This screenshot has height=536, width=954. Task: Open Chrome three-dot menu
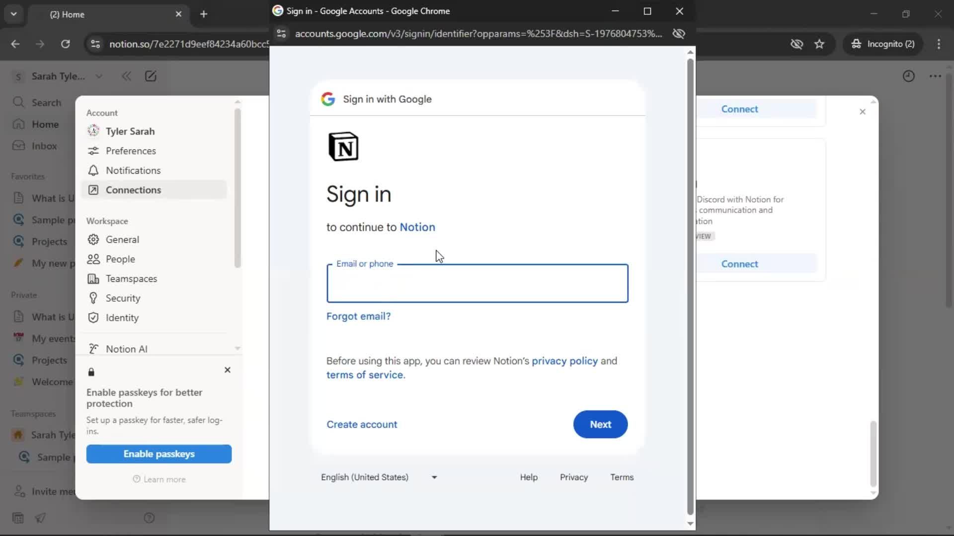(x=939, y=44)
